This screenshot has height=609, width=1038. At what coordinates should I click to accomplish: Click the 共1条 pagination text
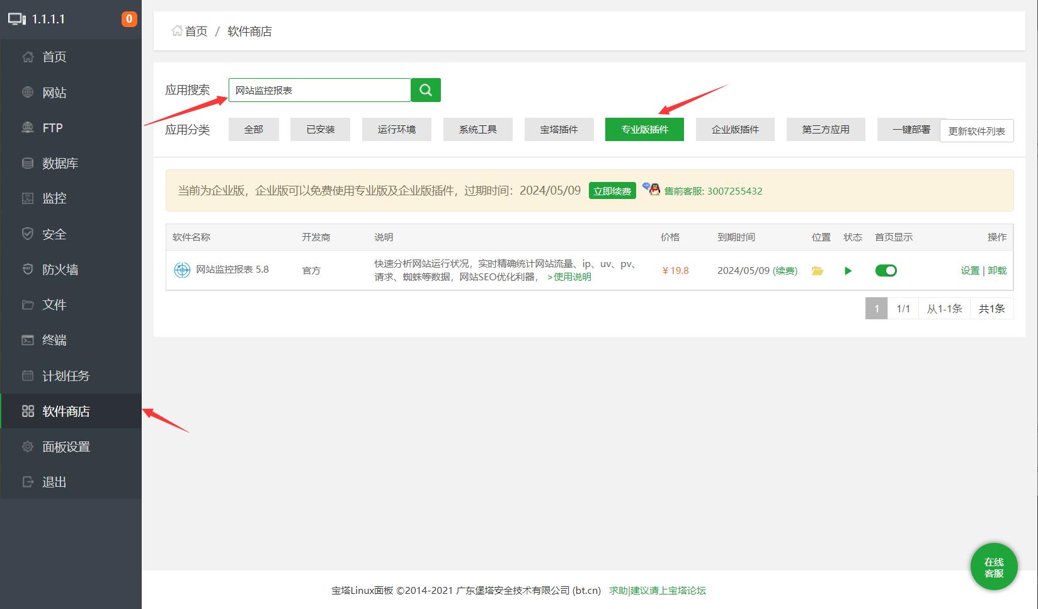[991, 309]
